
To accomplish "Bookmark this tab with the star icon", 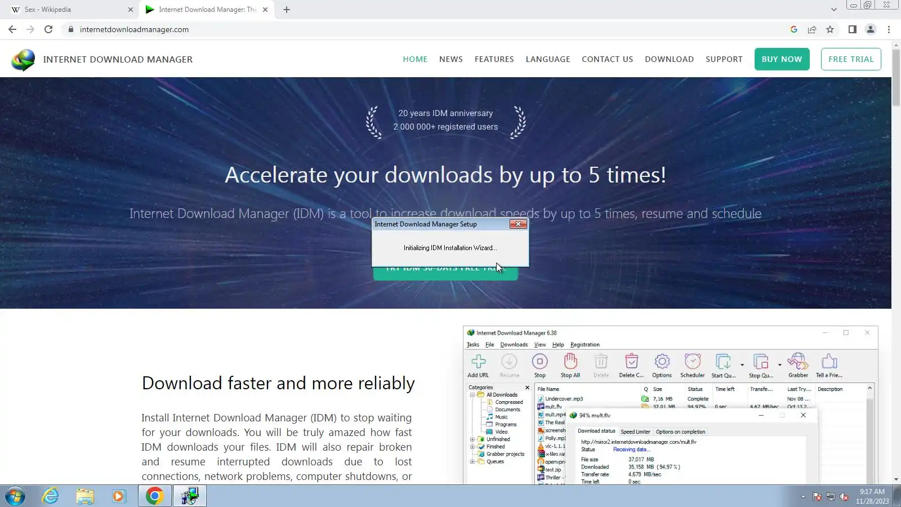I will click(830, 29).
